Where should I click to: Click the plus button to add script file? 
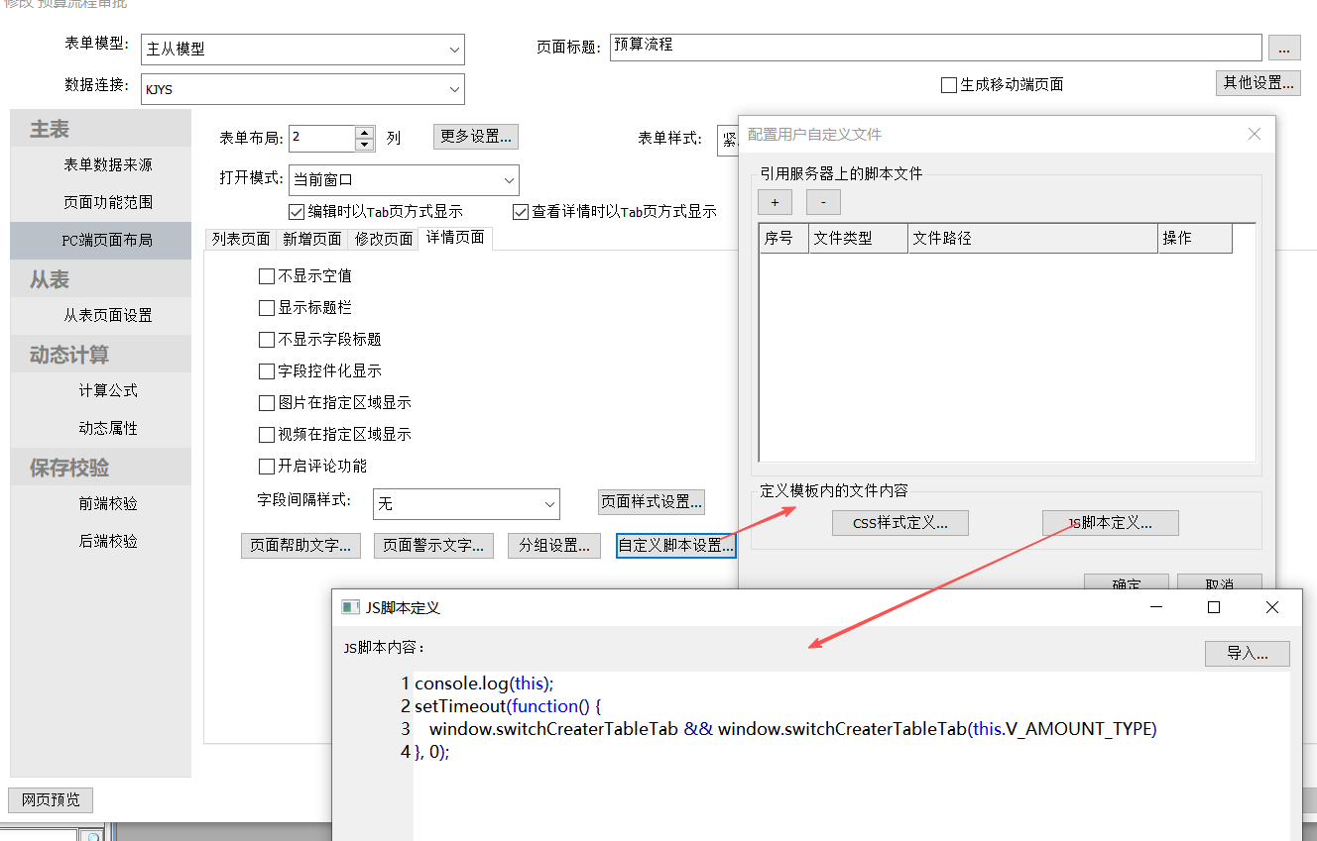(x=775, y=202)
